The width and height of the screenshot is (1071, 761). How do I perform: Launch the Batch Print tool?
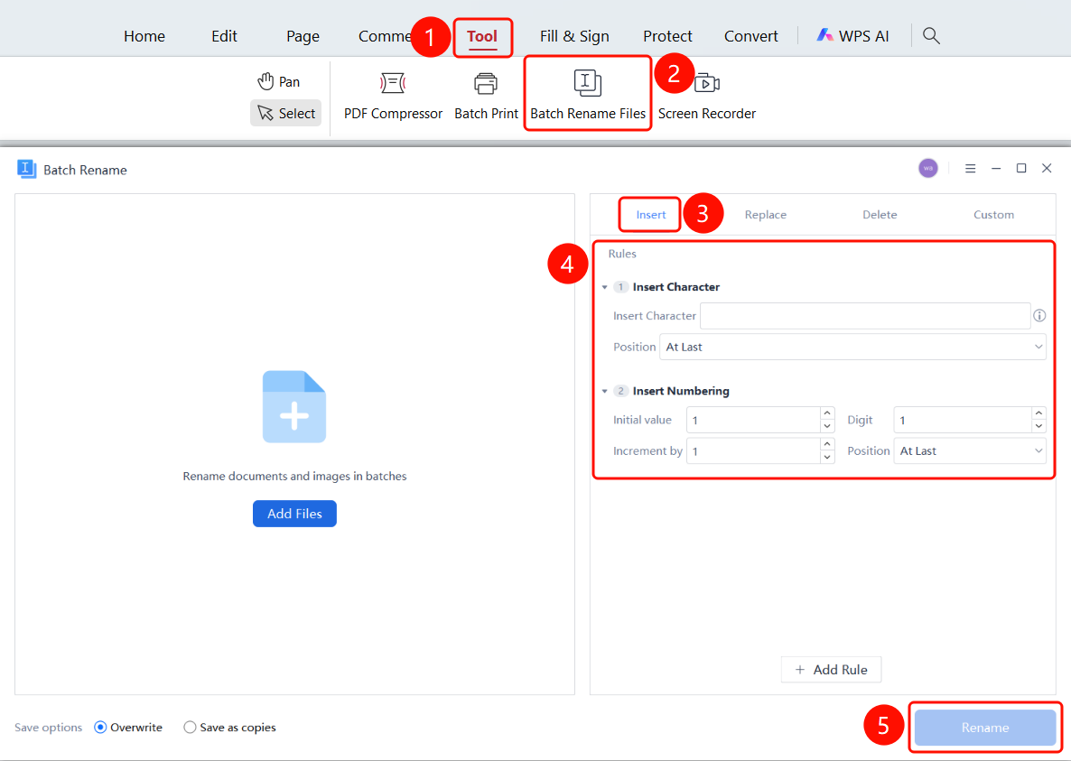point(486,96)
